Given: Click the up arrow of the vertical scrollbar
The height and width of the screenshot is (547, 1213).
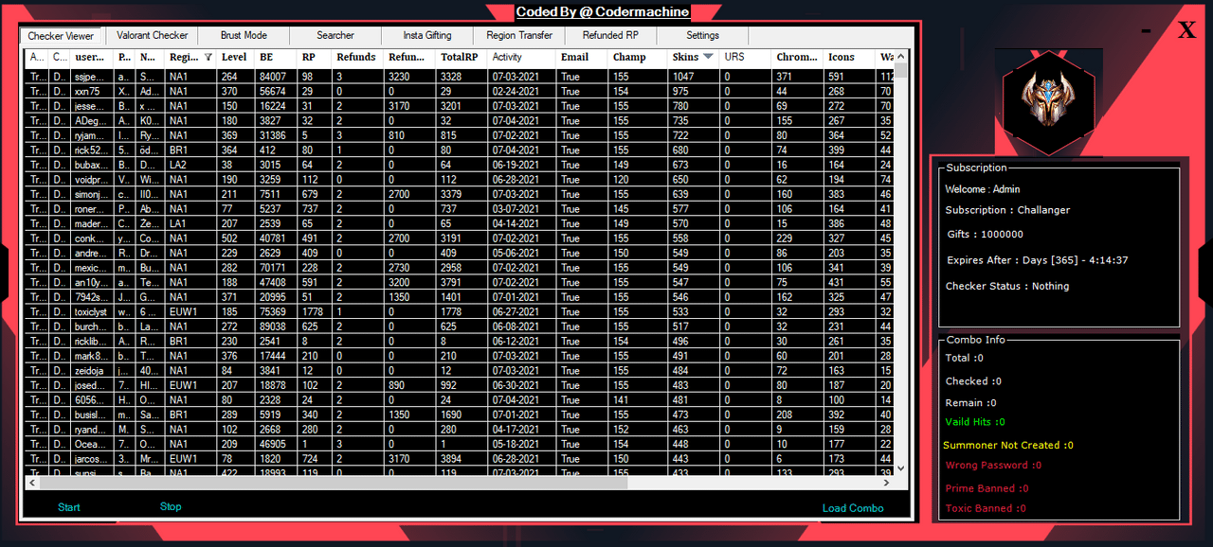Looking at the screenshot, I should [900, 56].
